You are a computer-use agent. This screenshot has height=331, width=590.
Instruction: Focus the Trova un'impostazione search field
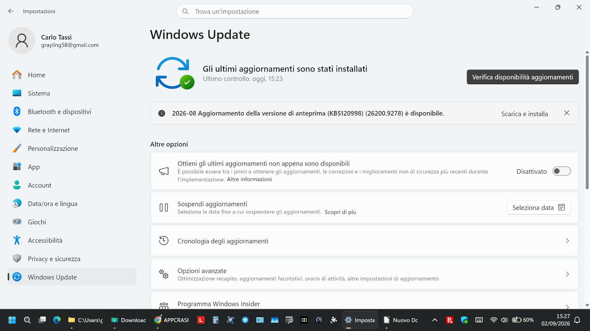(x=295, y=11)
